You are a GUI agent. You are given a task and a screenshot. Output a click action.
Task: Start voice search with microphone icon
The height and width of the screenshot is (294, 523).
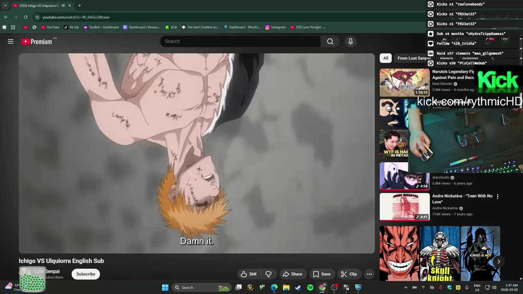[x=350, y=41]
